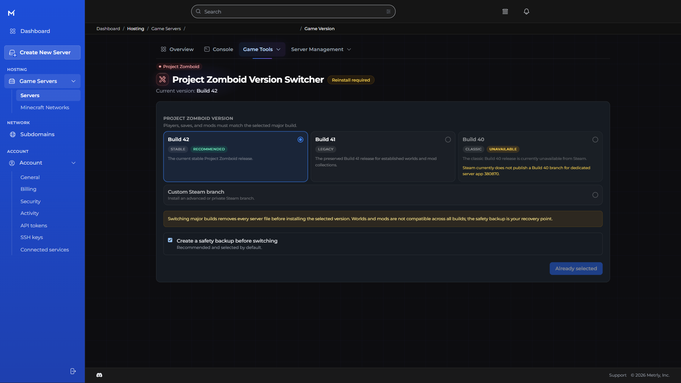Follow the Game Servers breadcrumb link
The image size is (681, 383).
click(x=166, y=29)
